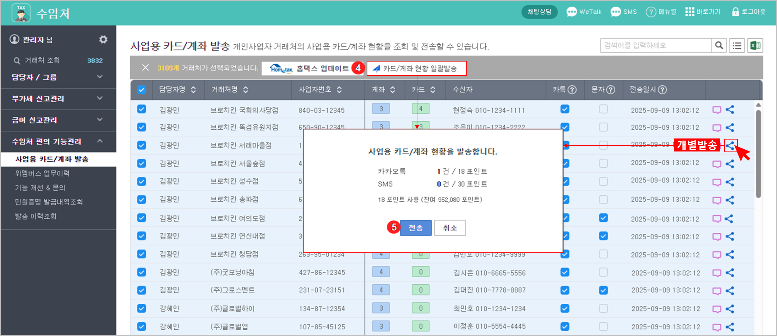Open the list view icon
The height and width of the screenshot is (336, 777).
737,45
